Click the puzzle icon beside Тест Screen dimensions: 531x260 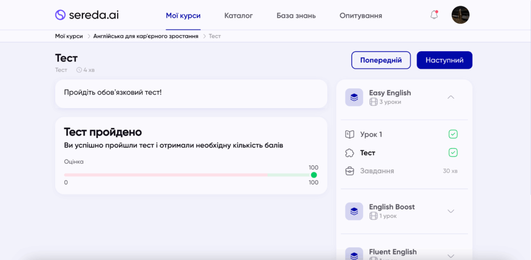click(350, 152)
